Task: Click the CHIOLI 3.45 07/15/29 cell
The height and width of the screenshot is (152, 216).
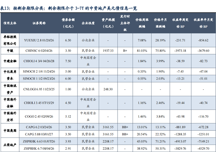Action: pos(39,103)
